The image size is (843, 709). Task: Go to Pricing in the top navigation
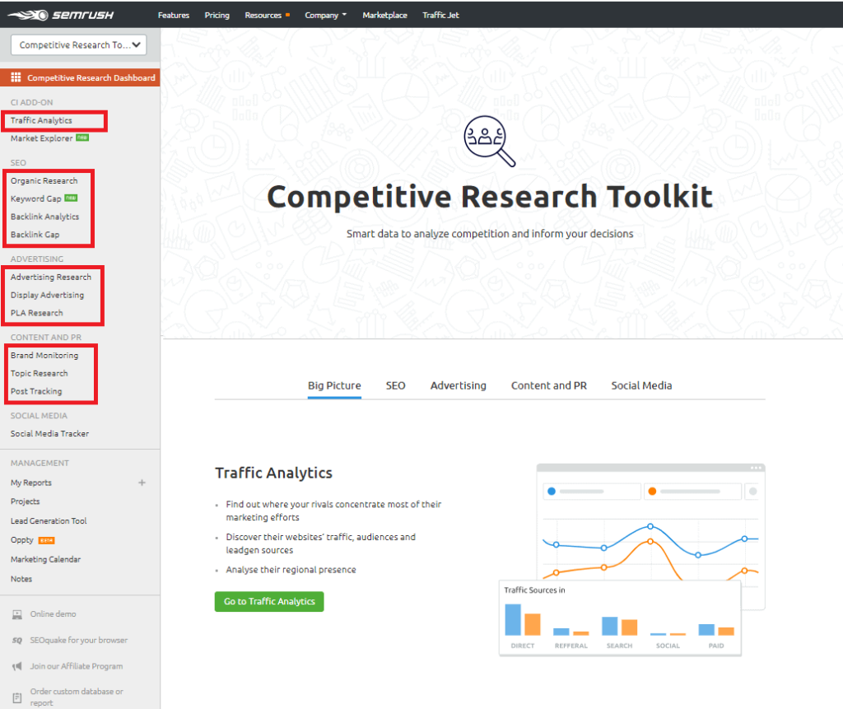[217, 15]
